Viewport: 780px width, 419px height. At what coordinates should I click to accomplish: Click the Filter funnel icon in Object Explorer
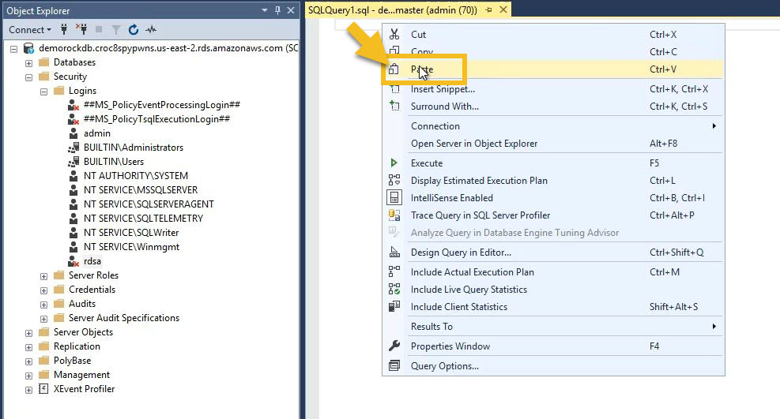tap(116, 30)
